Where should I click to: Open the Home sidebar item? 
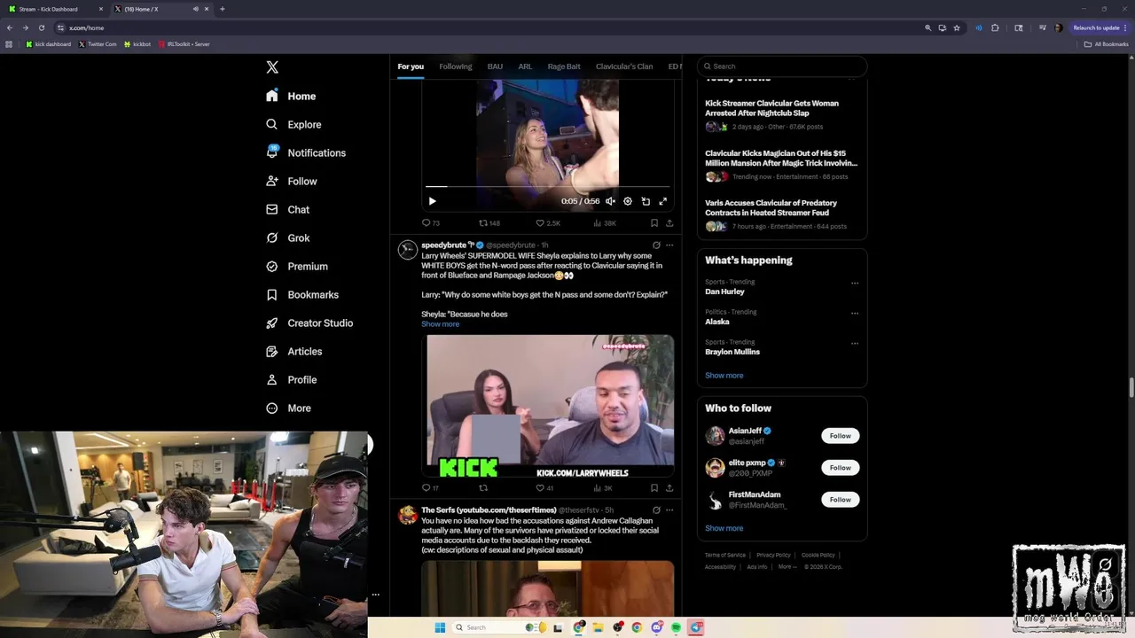[x=291, y=96]
